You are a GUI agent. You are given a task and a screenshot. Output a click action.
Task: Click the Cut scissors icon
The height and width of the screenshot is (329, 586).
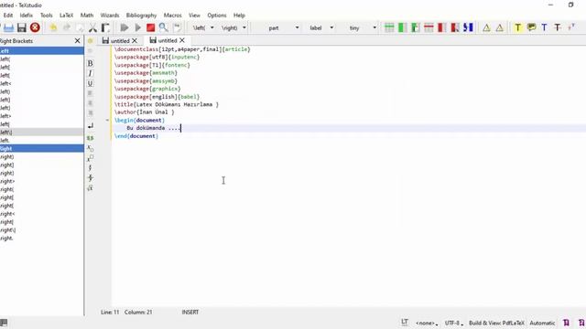[x=92, y=27]
